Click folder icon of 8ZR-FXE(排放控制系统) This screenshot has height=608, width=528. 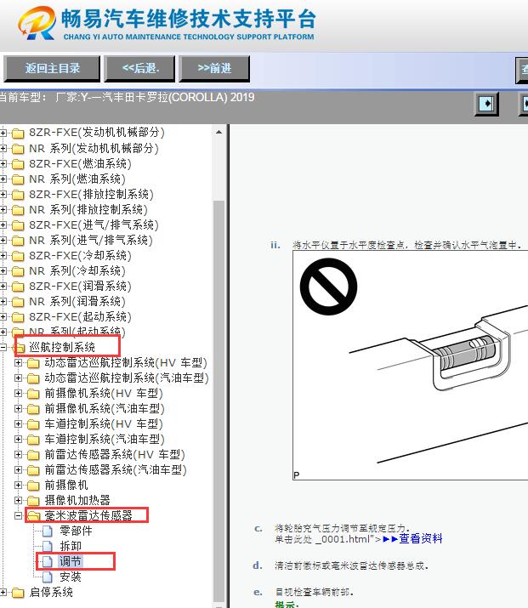coord(18,195)
